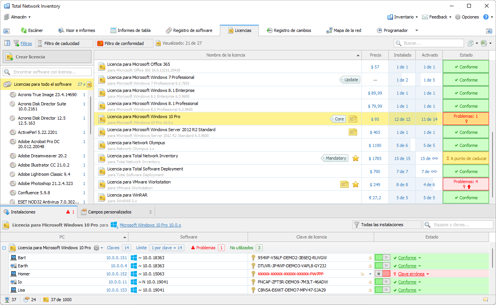Viewport: 496px width, 305px height.
Task: Click the star icon on VMware Workstation license
Action: tap(356, 185)
